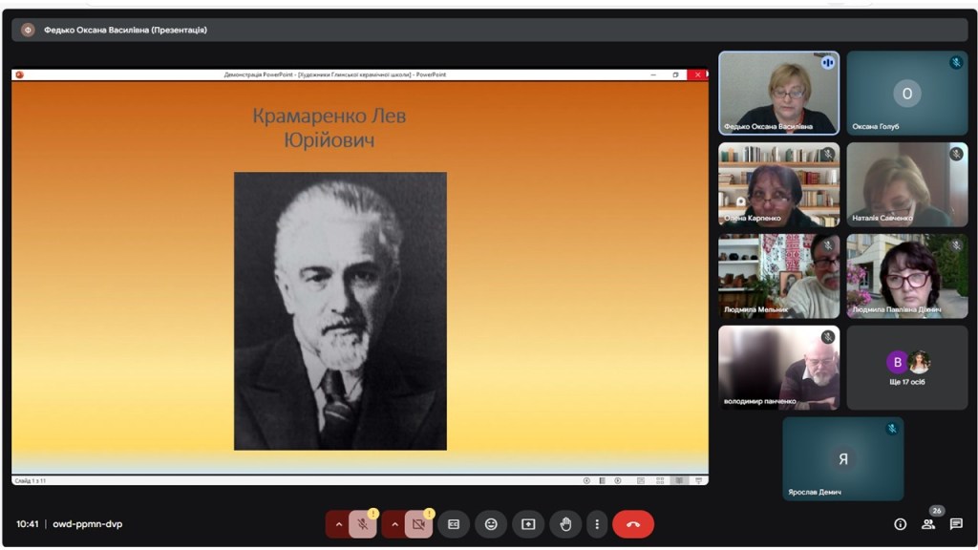Raise your hand

coord(565,524)
